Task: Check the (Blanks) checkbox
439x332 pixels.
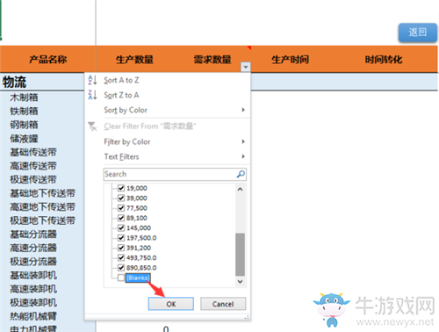Action: click(x=121, y=278)
